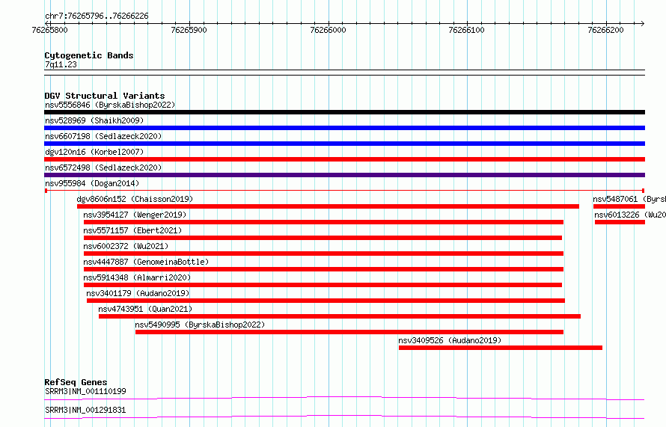Viewport: 666px width, 427px height.
Task: Click the 76266000 ruler coordinate
Action: [328, 30]
